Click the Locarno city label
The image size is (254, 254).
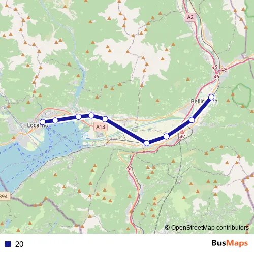[38, 125]
